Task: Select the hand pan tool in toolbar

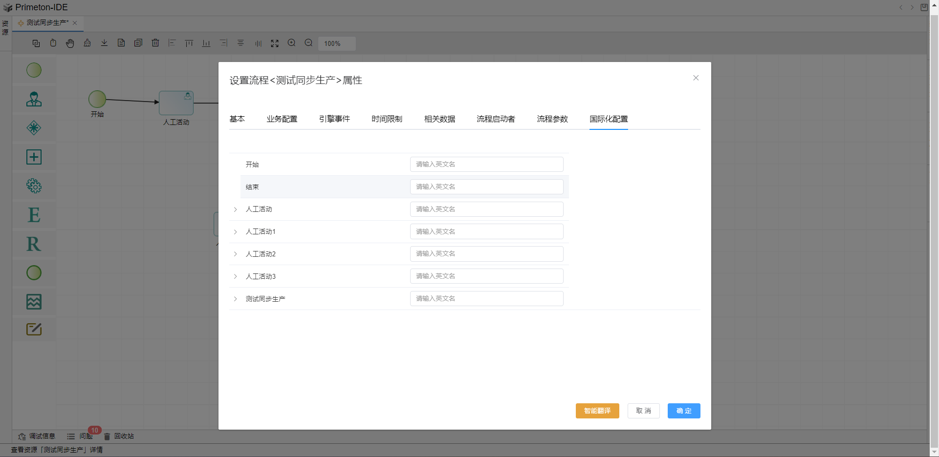Action: (70, 43)
